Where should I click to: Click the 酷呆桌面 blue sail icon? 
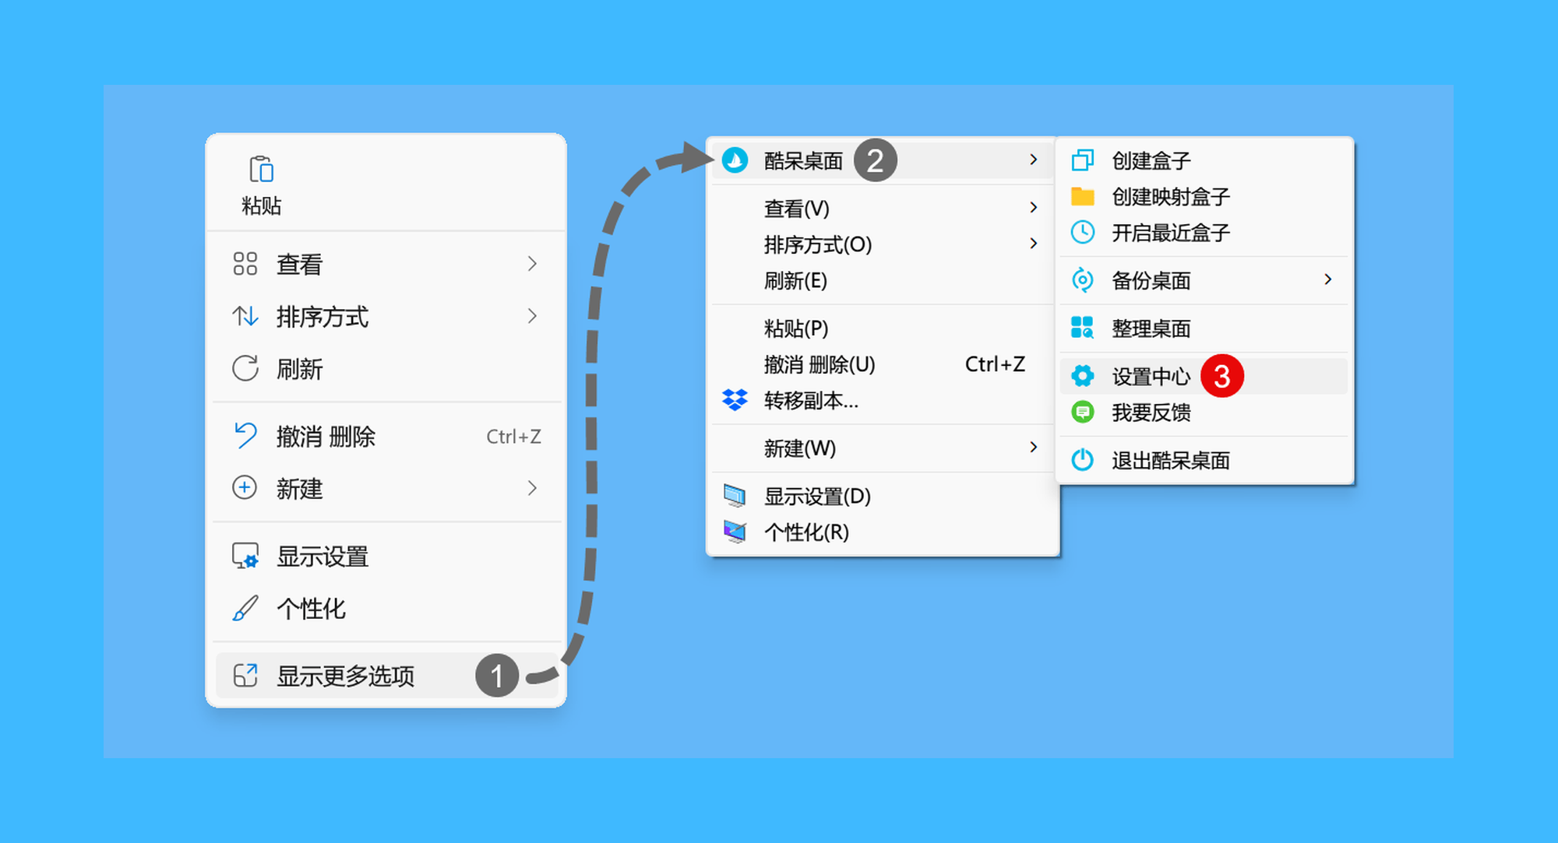click(735, 160)
